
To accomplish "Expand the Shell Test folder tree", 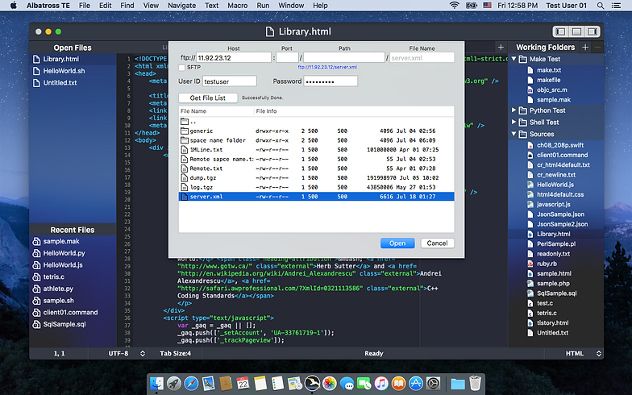I will 514,122.
